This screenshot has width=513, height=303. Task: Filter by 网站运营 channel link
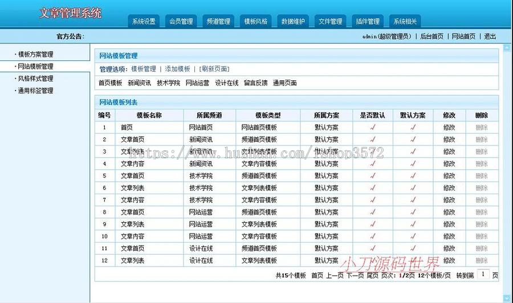pyautogui.click(x=197, y=83)
